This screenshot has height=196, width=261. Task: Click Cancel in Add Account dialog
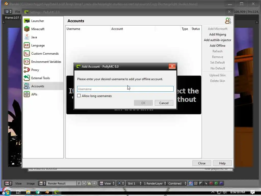[x=164, y=103]
